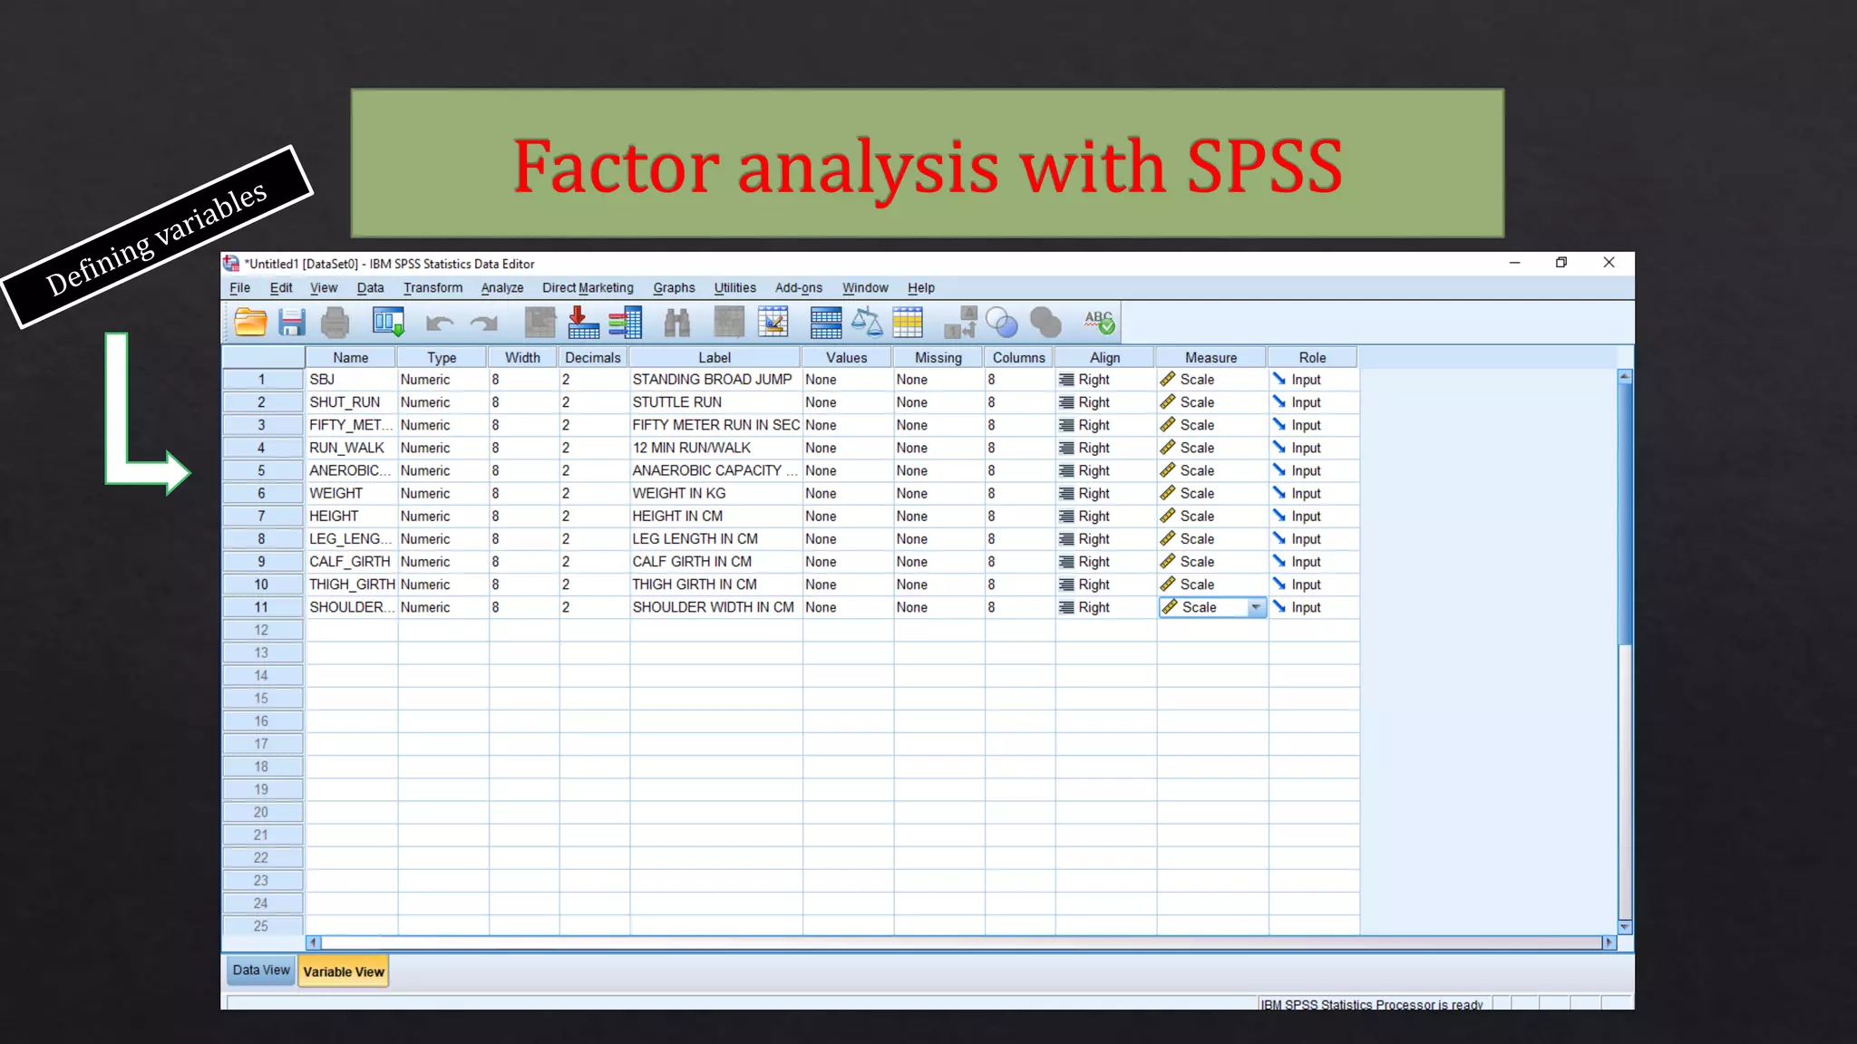Open the Measure dropdown for SHOULDER row
Viewport: 1857px width, 1044px height.
[1256, 608]
